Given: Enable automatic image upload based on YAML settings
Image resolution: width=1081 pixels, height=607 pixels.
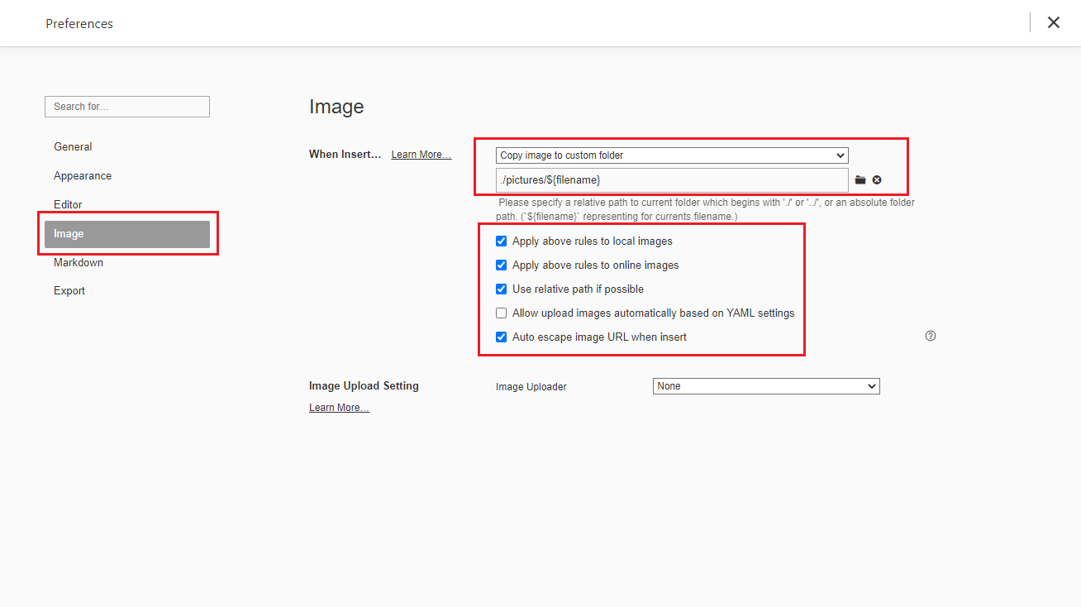Looking at the screenshot, I should [x=501, y=313].
